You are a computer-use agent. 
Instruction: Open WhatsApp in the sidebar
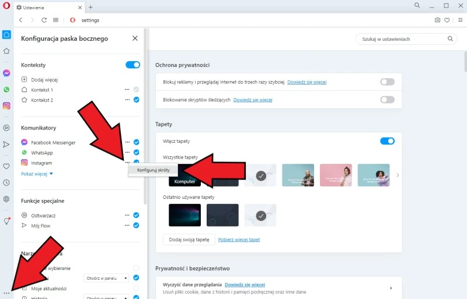(x=6, y=90)
